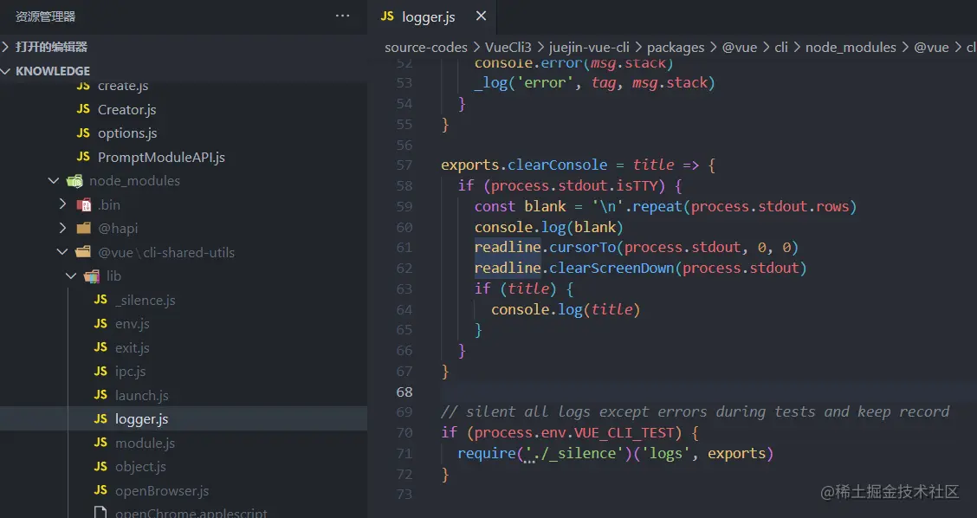The height and width of the screenshot is (518, 977).
Task: Select the node_modules folder row
Action: tap(184, 181)
